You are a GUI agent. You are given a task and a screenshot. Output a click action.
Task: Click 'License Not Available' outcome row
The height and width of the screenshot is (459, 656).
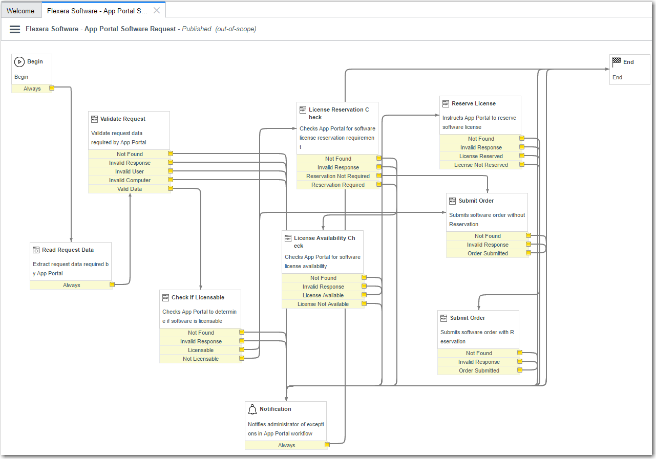[323, 304]
